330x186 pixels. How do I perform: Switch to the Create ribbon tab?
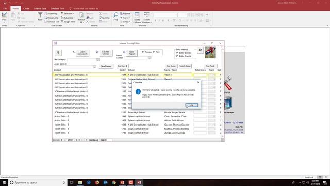point(26,9)
